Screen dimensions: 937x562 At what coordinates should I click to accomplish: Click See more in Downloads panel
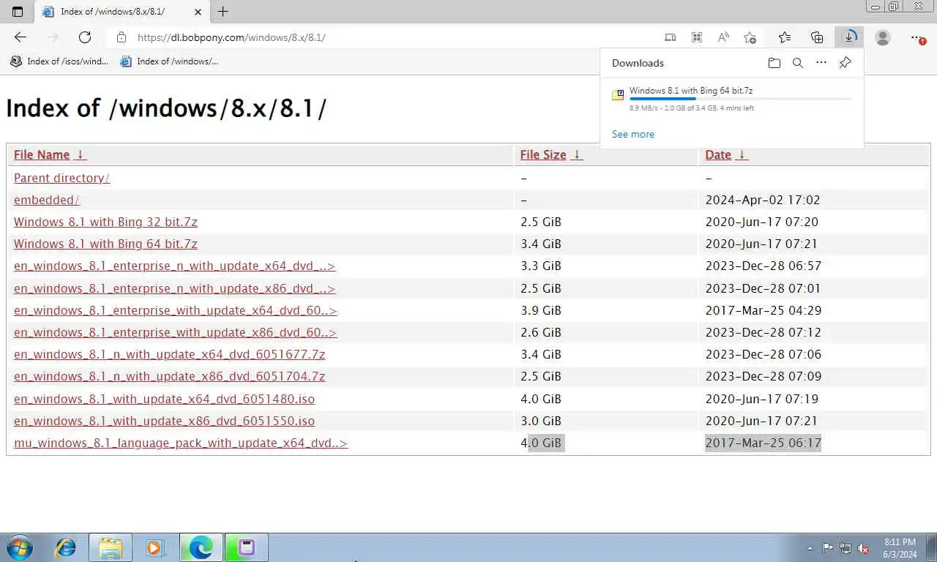coord(633,134)
